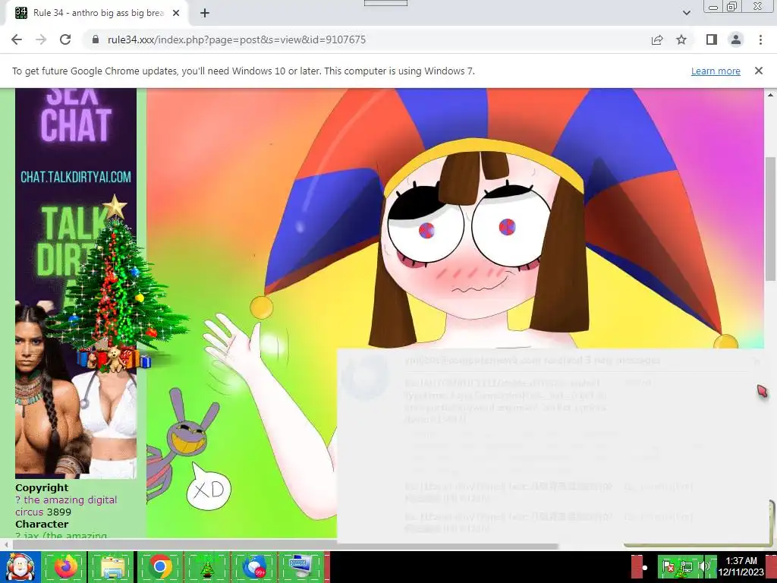Screen dimensions: 777x583
Task: Follow the Learn more link
Action: [716, 71]
